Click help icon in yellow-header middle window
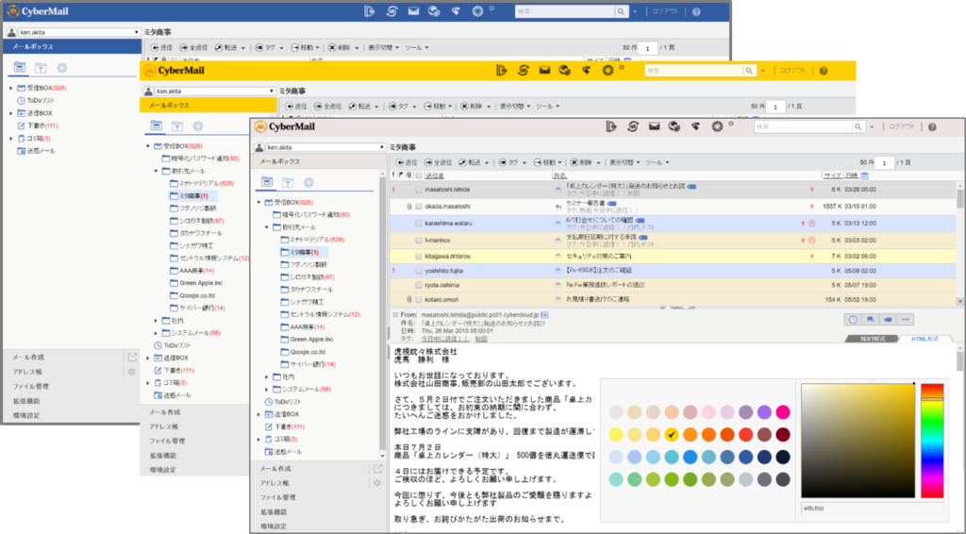Image resolution: width=966 pixels, height=534 pixels. pos(824,71)
